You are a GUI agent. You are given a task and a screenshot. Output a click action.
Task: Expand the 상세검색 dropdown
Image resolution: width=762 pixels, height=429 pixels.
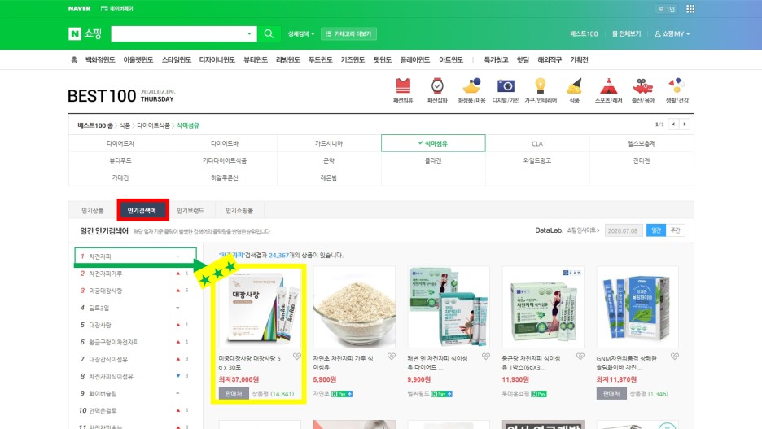point(301,33)
